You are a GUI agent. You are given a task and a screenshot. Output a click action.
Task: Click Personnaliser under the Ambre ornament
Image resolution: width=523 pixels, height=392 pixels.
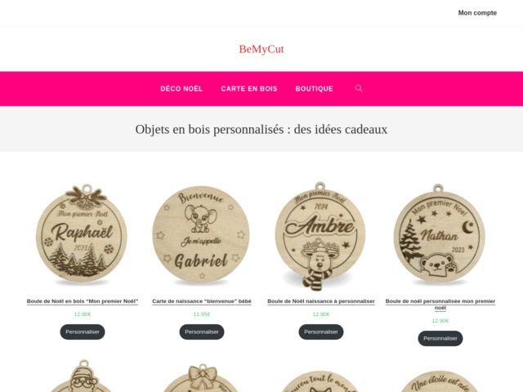pyautogui.click(x=321, y=332)
